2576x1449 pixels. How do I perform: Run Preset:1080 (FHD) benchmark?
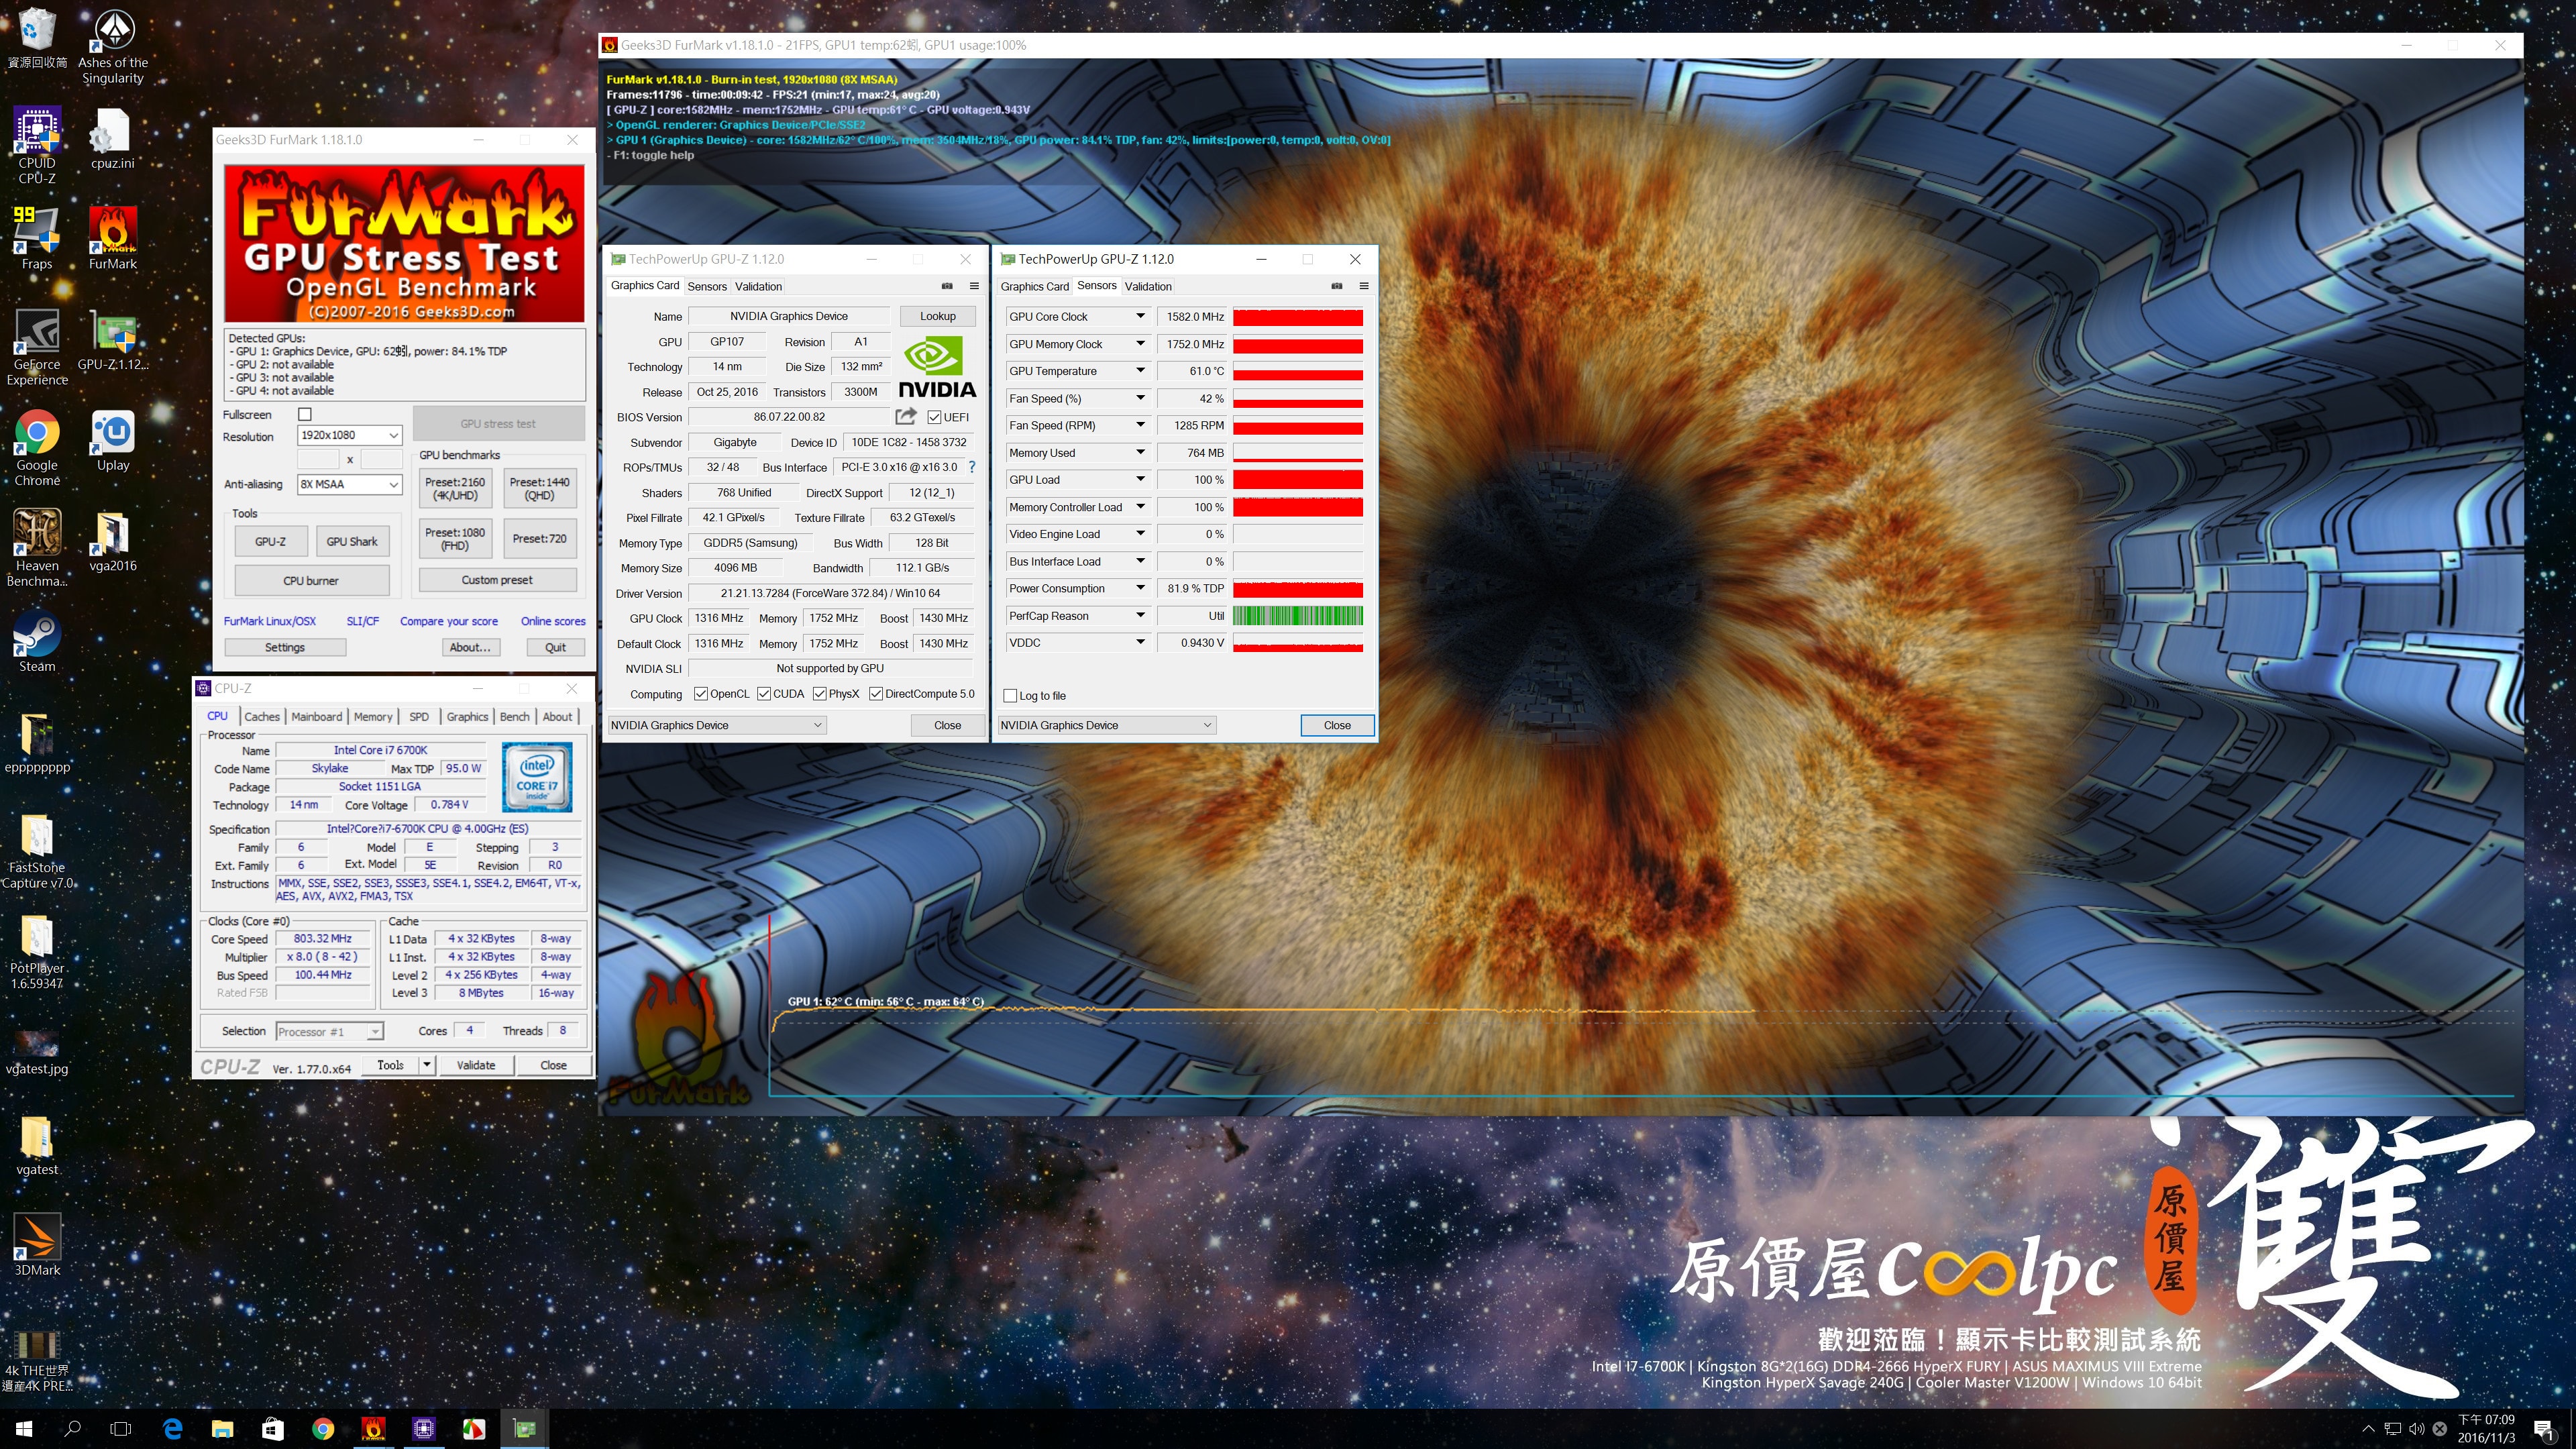(x=455, y=539)
